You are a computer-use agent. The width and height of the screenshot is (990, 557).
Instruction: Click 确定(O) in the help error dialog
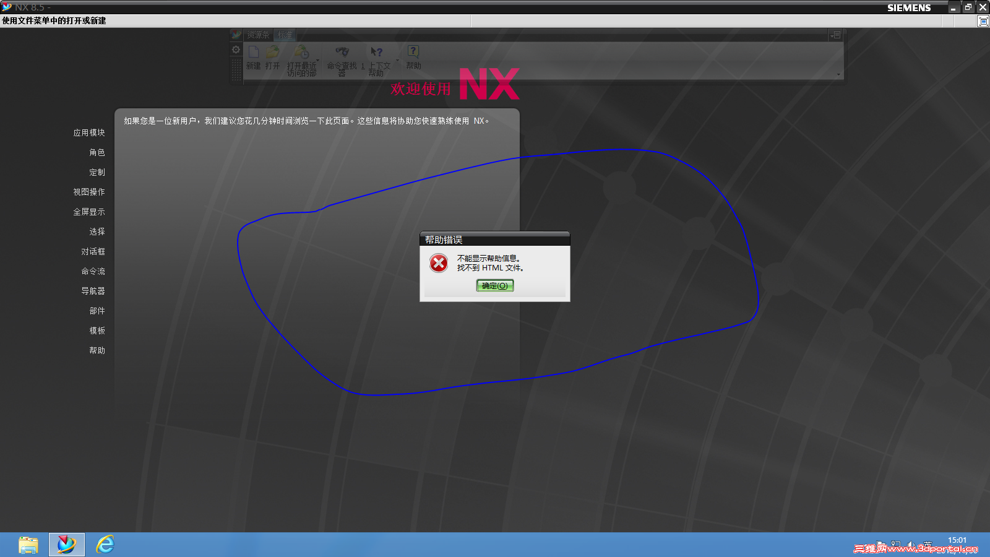tap(495, 285)
